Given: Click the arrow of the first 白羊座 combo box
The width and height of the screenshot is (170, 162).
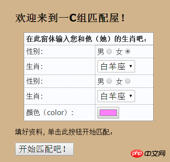Looking at the screenshot, I should pyautogui.click(x=131, y=66).
